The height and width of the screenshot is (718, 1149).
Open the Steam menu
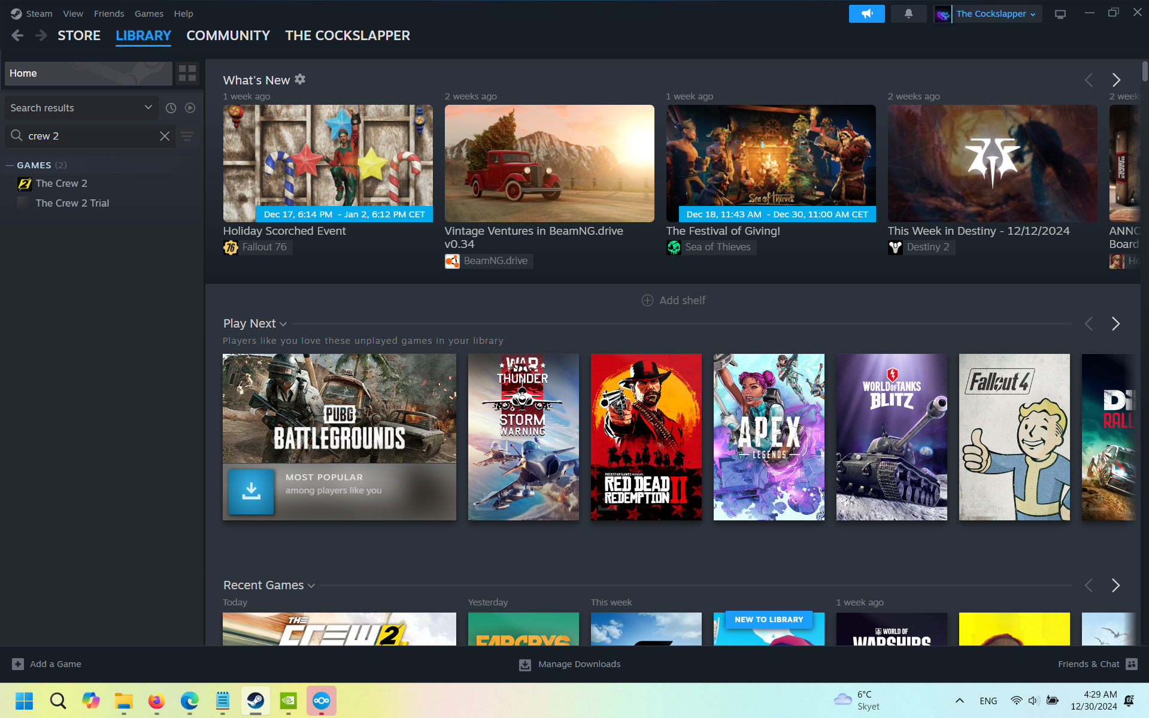pyautogui.click(x=39, y=14)
